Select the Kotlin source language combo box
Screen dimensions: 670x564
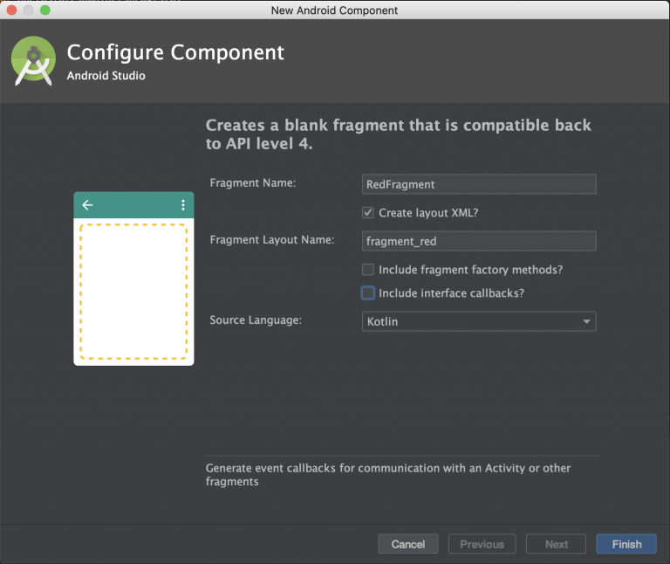(x=479, y=321)
